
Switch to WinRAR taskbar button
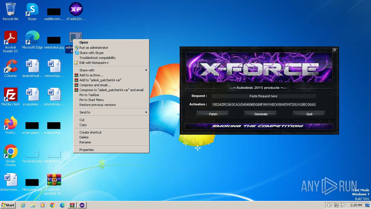pos(72,205)
